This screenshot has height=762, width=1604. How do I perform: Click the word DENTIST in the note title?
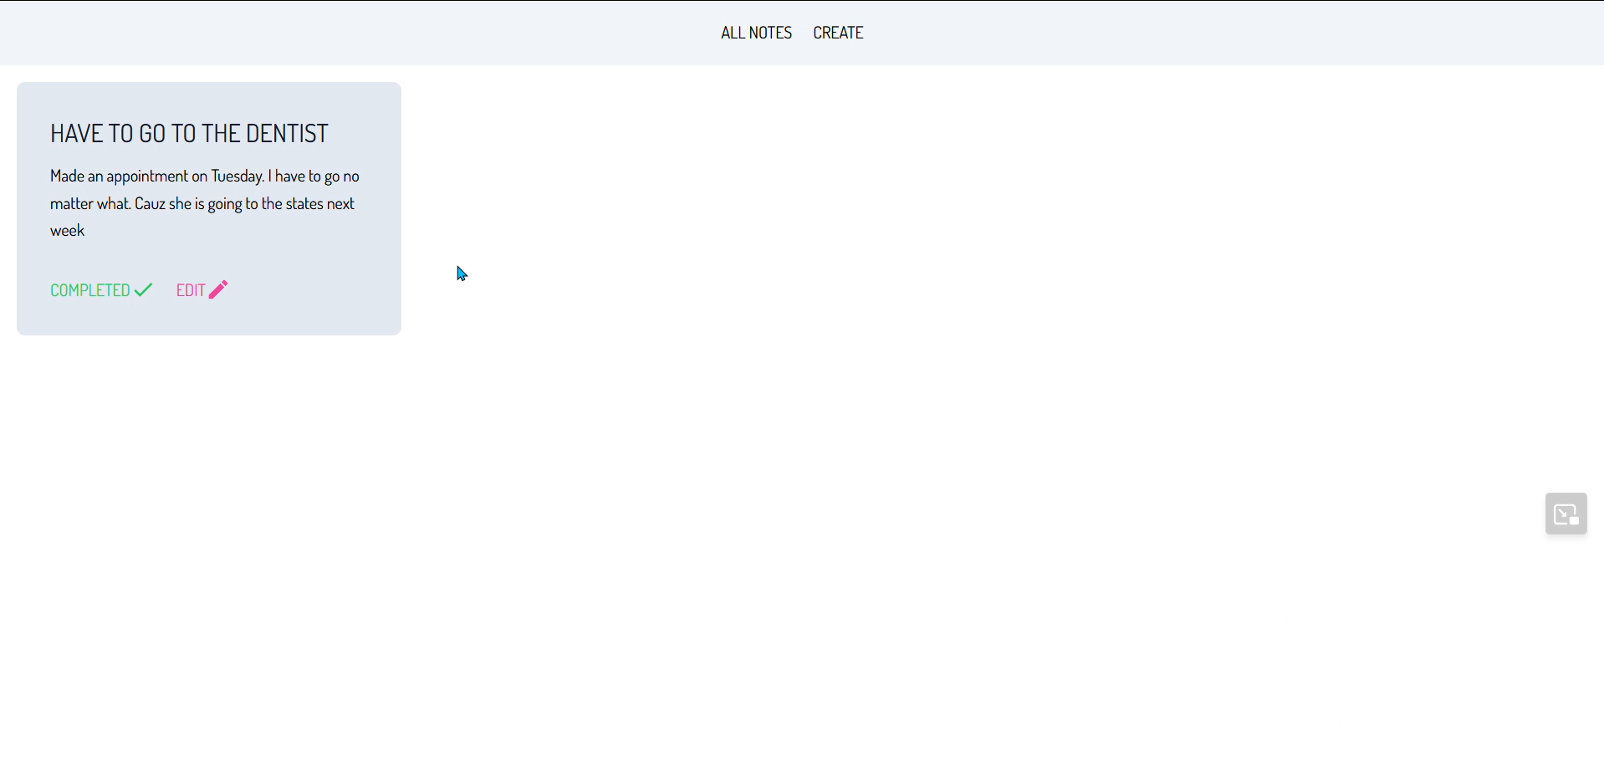287,134
